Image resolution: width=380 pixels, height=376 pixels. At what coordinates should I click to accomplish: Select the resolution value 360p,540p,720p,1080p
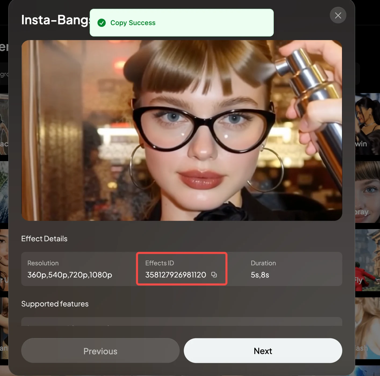coord(70,275)
